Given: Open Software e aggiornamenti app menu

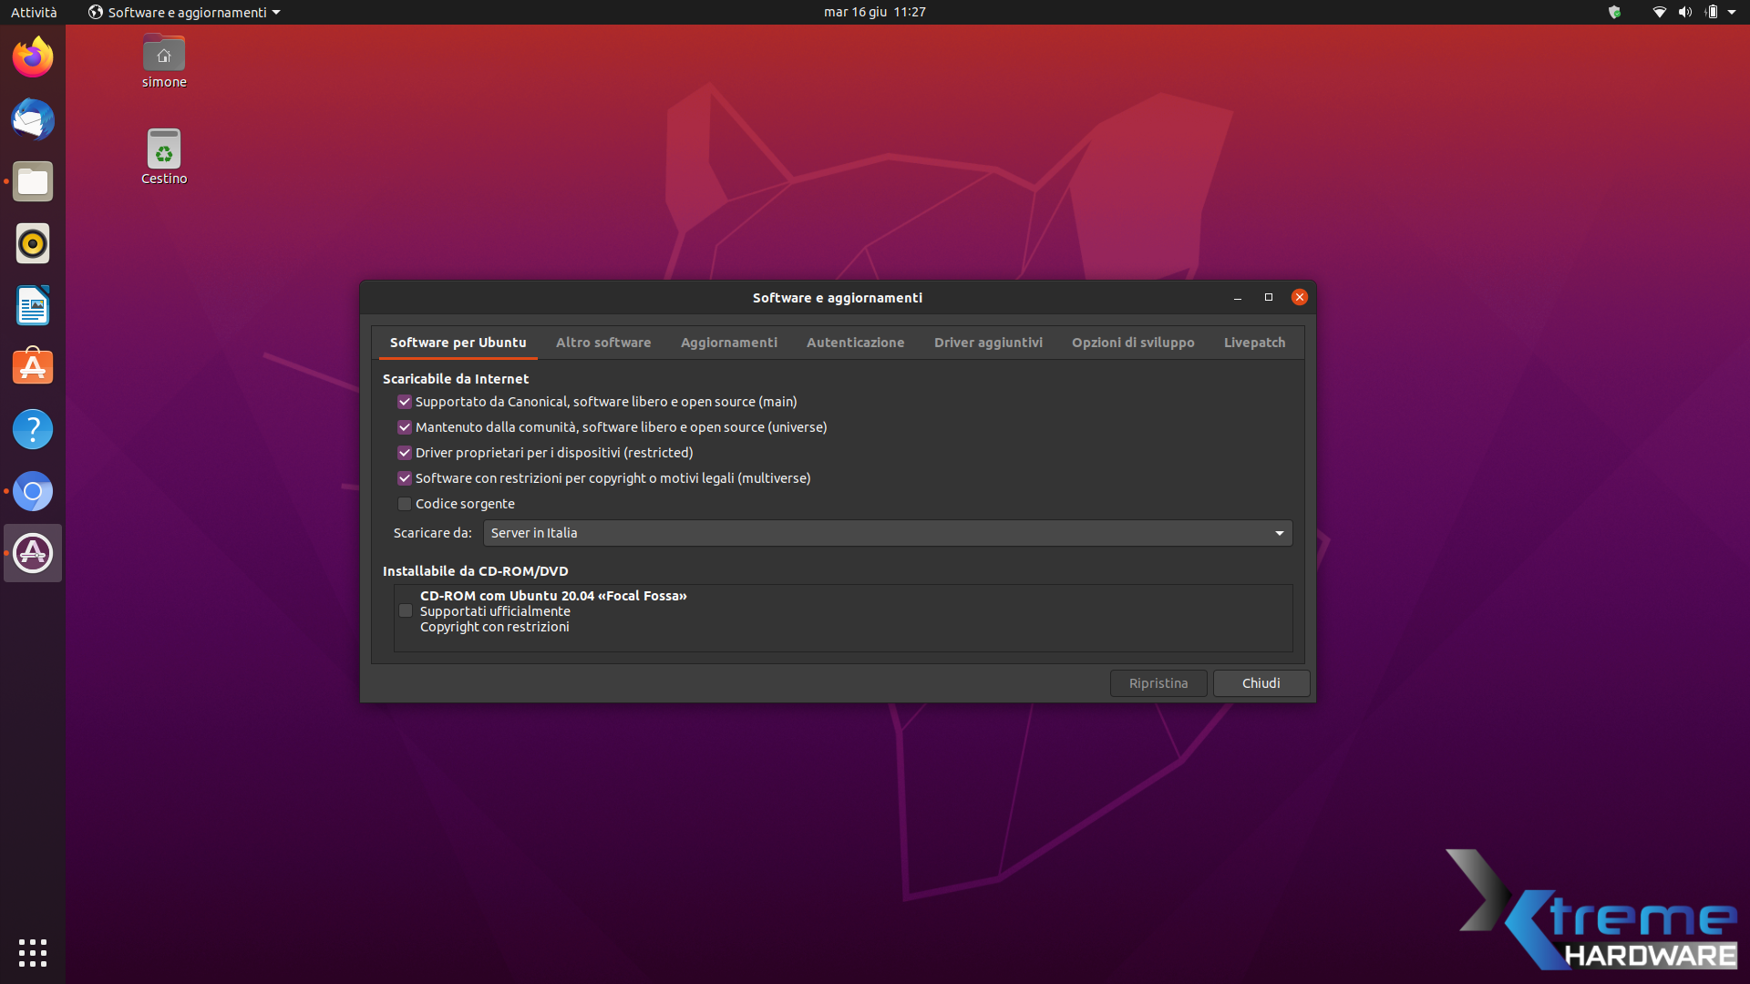Looking at the screenshot, I should (185, 12).
